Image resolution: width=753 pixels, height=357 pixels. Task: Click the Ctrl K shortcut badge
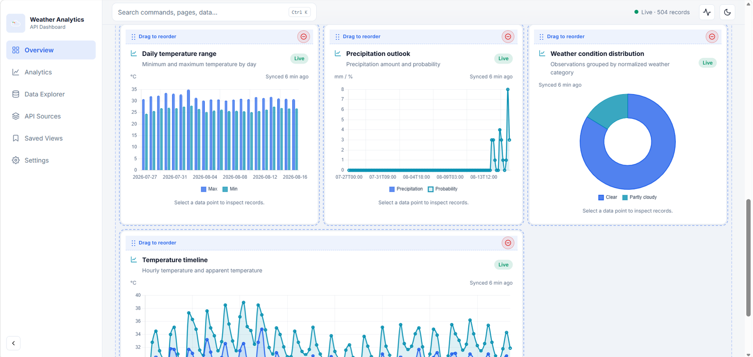click(x=299, y=12)
